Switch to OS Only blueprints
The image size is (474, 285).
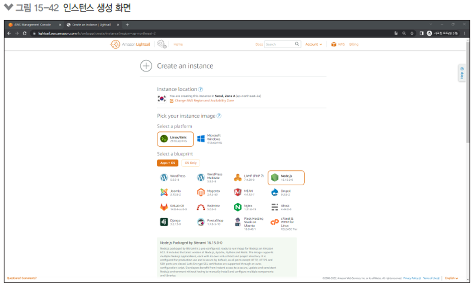tap(191, 163)
